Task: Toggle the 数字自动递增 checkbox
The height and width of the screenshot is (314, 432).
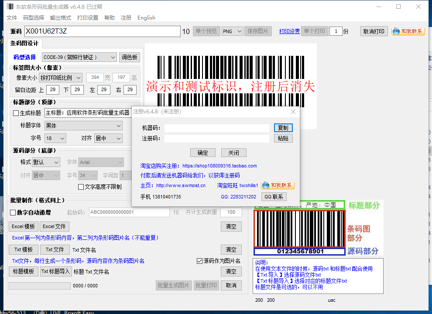Action: (x=13, y=213)
